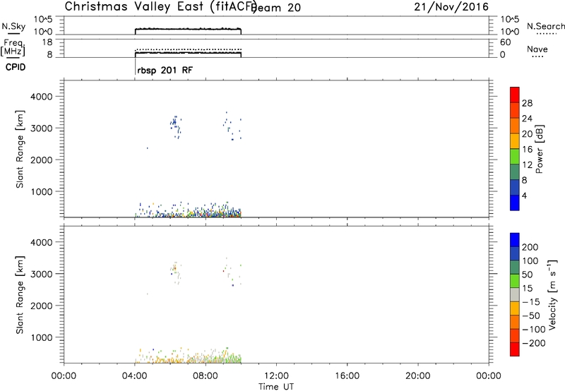
Task: Click the 'Velocity [m s-1]' colorbar label
Action: pos(552,294)
